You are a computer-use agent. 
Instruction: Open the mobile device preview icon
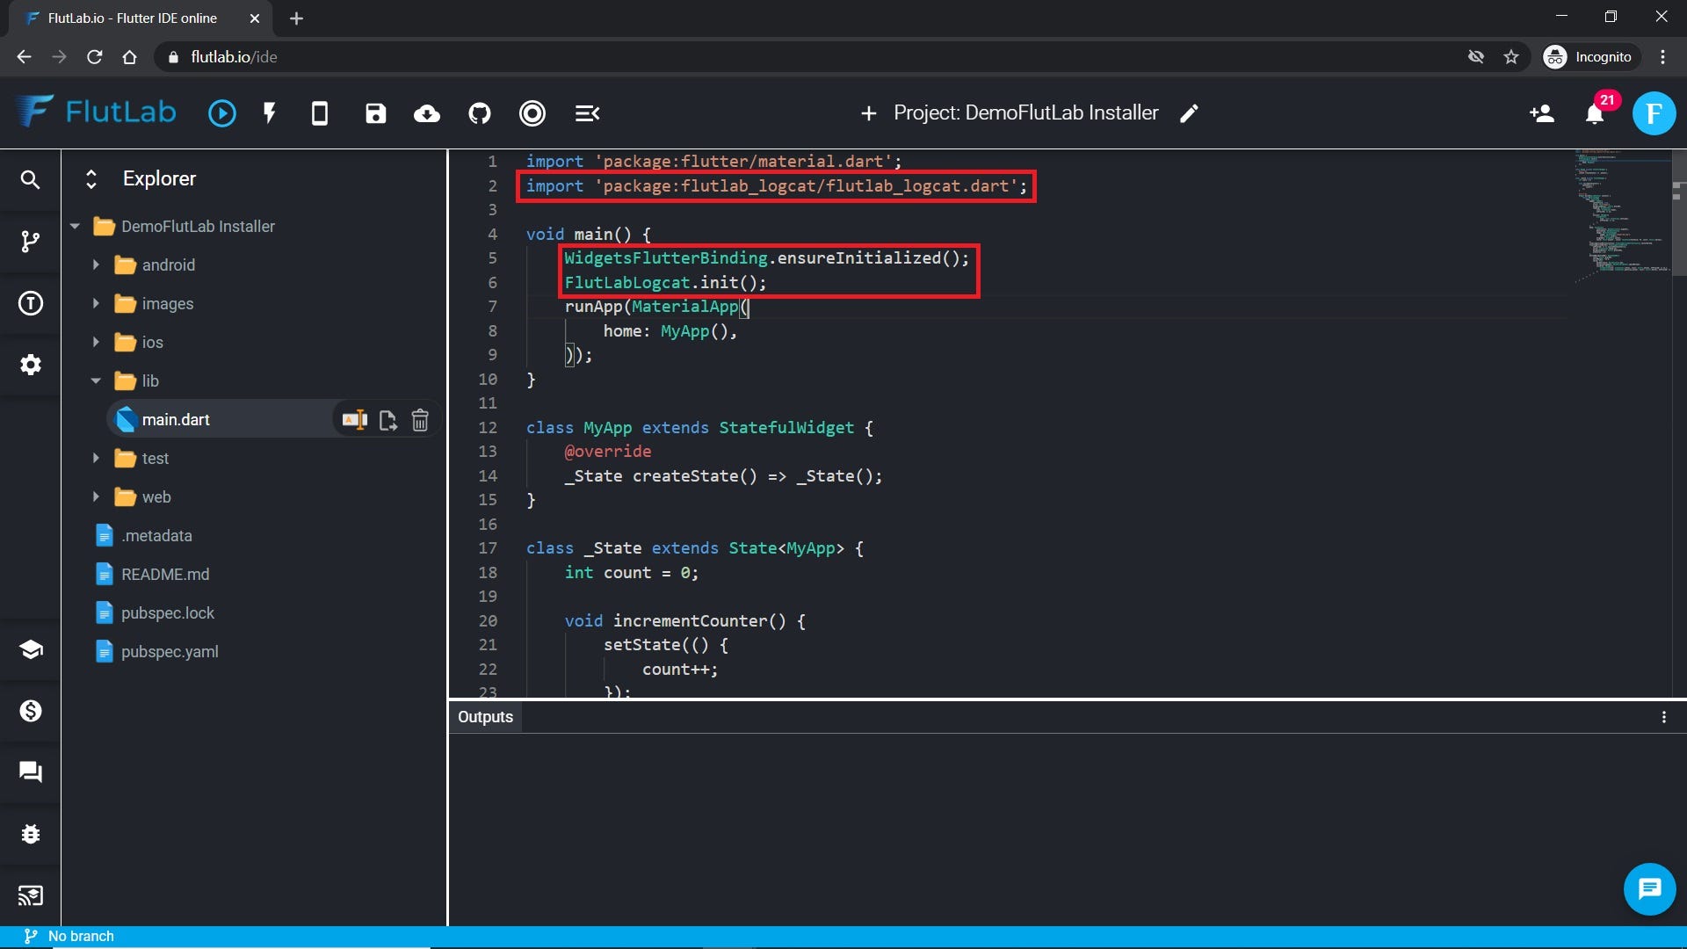(320, 113)
